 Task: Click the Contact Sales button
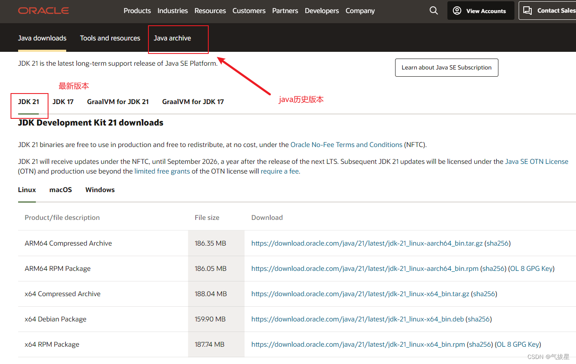point(547,11)
